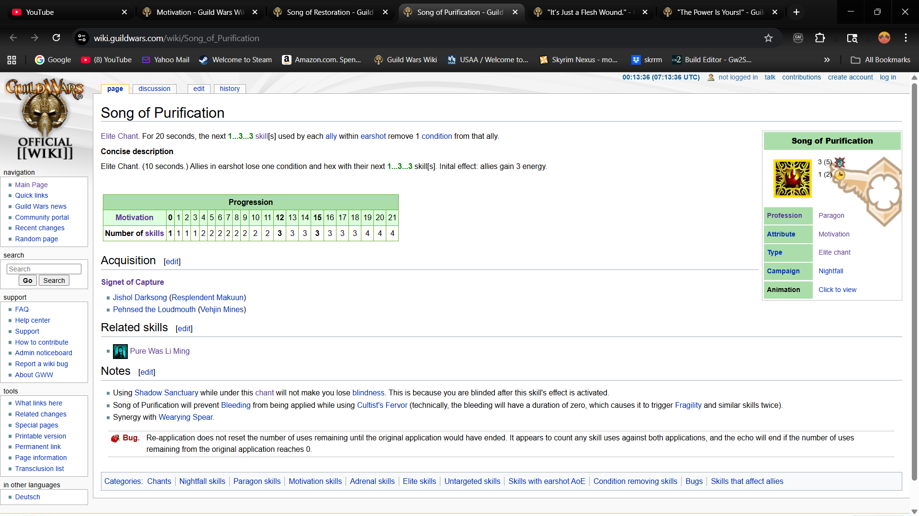Open the All Bookmarks folder
This screenshot has height=516, width=919.
[881, 60]
